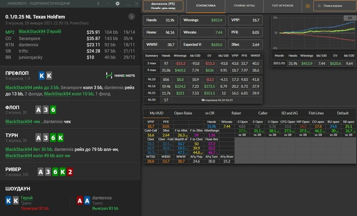
Task: Click dantennis name in showdown
Action: pos(102,198)
